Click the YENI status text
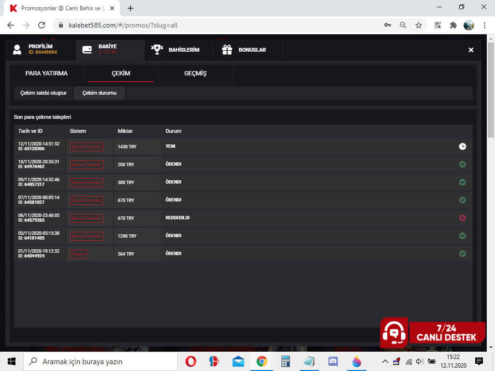The width and height of the screenshot is (495, 371). click(170, 146)
